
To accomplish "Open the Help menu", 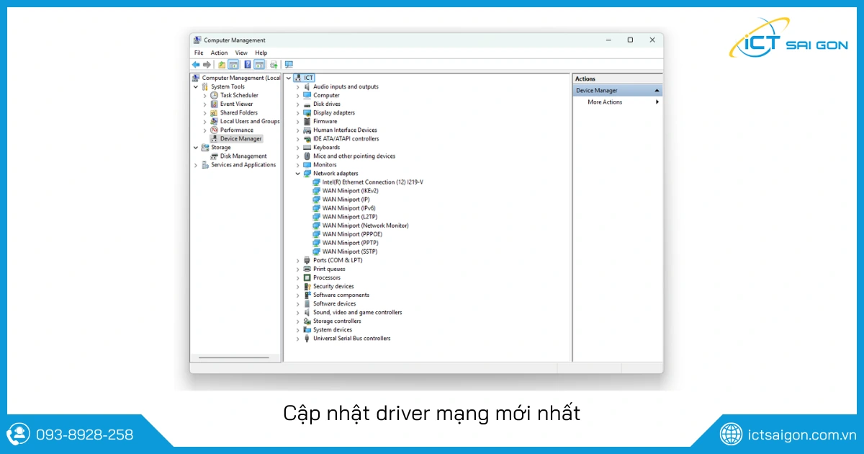I will coord(261,53).
